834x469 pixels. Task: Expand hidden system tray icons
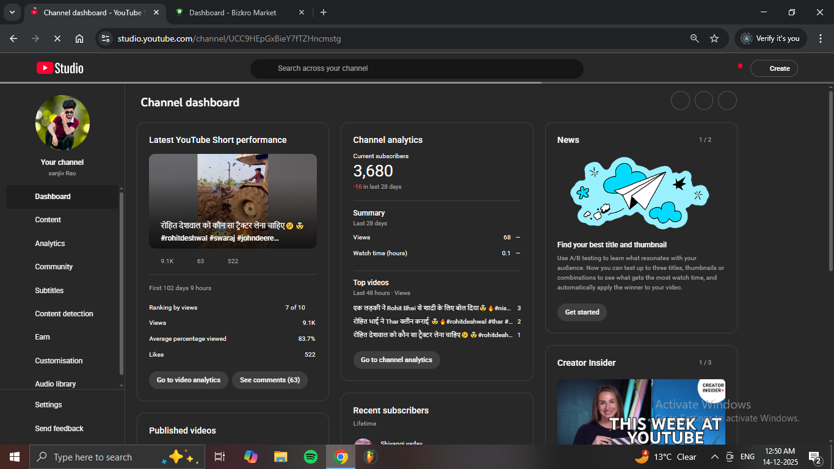click(x=714, y=457)
